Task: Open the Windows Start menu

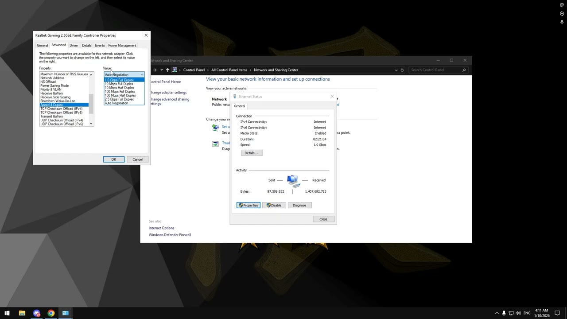Action: [7, 313]
